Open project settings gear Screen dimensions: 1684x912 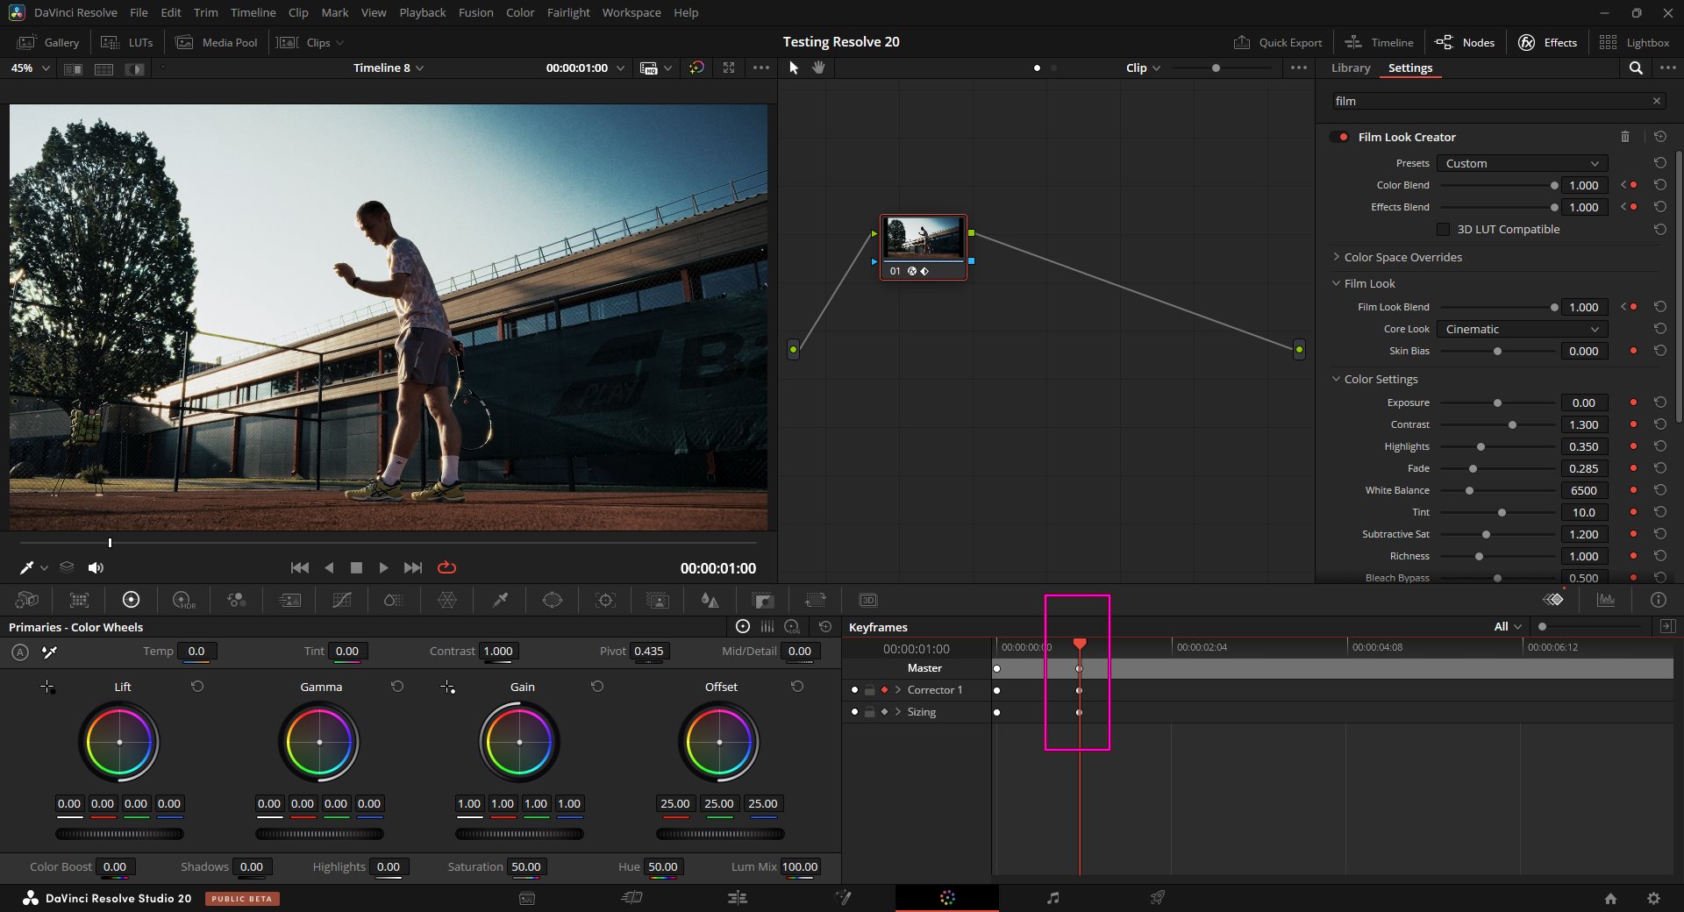click(1653, 898)
